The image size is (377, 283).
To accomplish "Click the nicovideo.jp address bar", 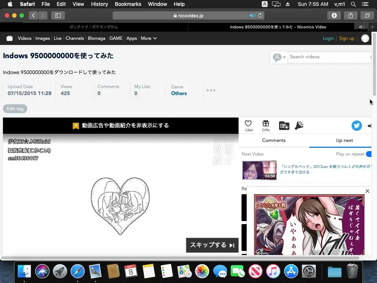I will pos(188,15).
